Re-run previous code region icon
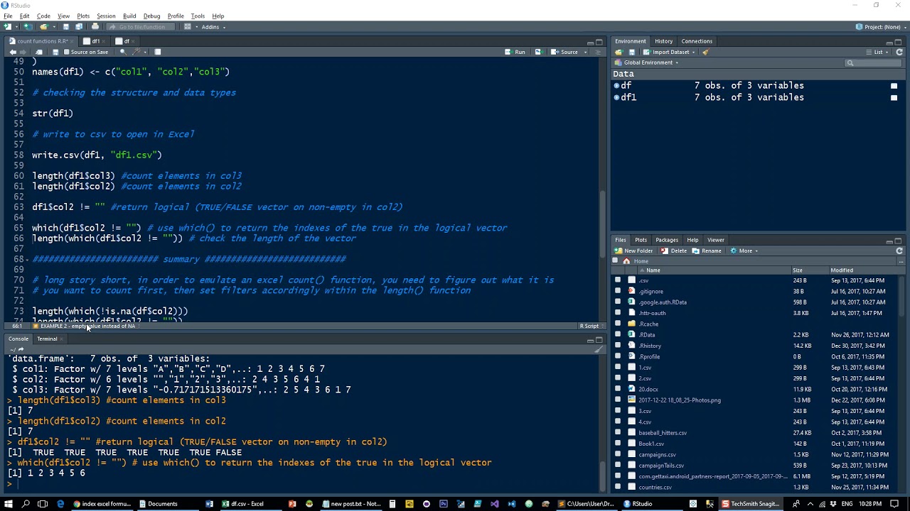The height and width of the screenshot is (511, 910). [x=537, y=52]
